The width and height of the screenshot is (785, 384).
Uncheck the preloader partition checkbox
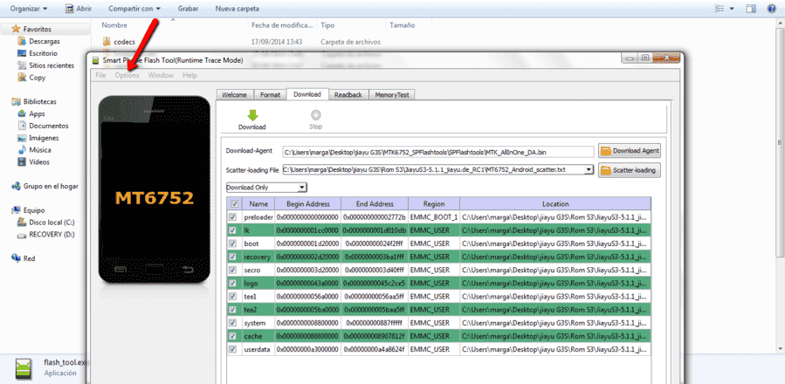pyautogui.click(x=233, y=218)
